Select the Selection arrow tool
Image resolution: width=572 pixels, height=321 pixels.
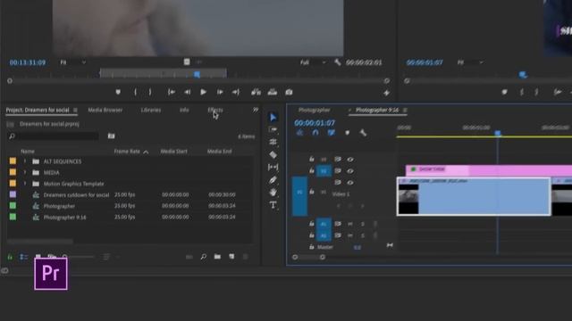click(273, 117)
